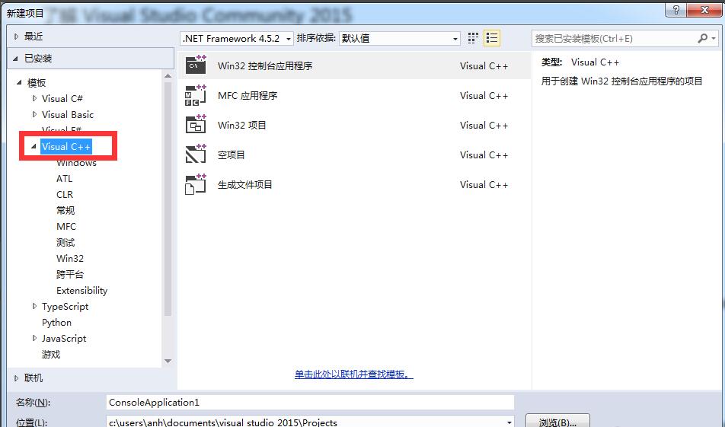Expand the Visual C# tree node arrow
Image resolution: width=725 pixels, height=427 pixels.
coord(35,98)
